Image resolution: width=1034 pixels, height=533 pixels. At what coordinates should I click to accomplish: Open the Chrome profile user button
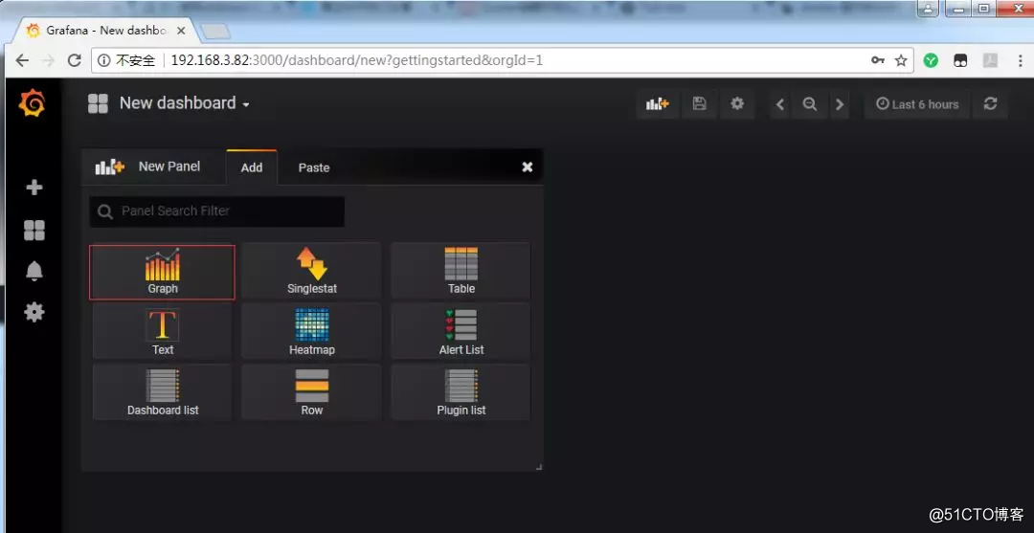pyautogui.click(x=929, y=9)
